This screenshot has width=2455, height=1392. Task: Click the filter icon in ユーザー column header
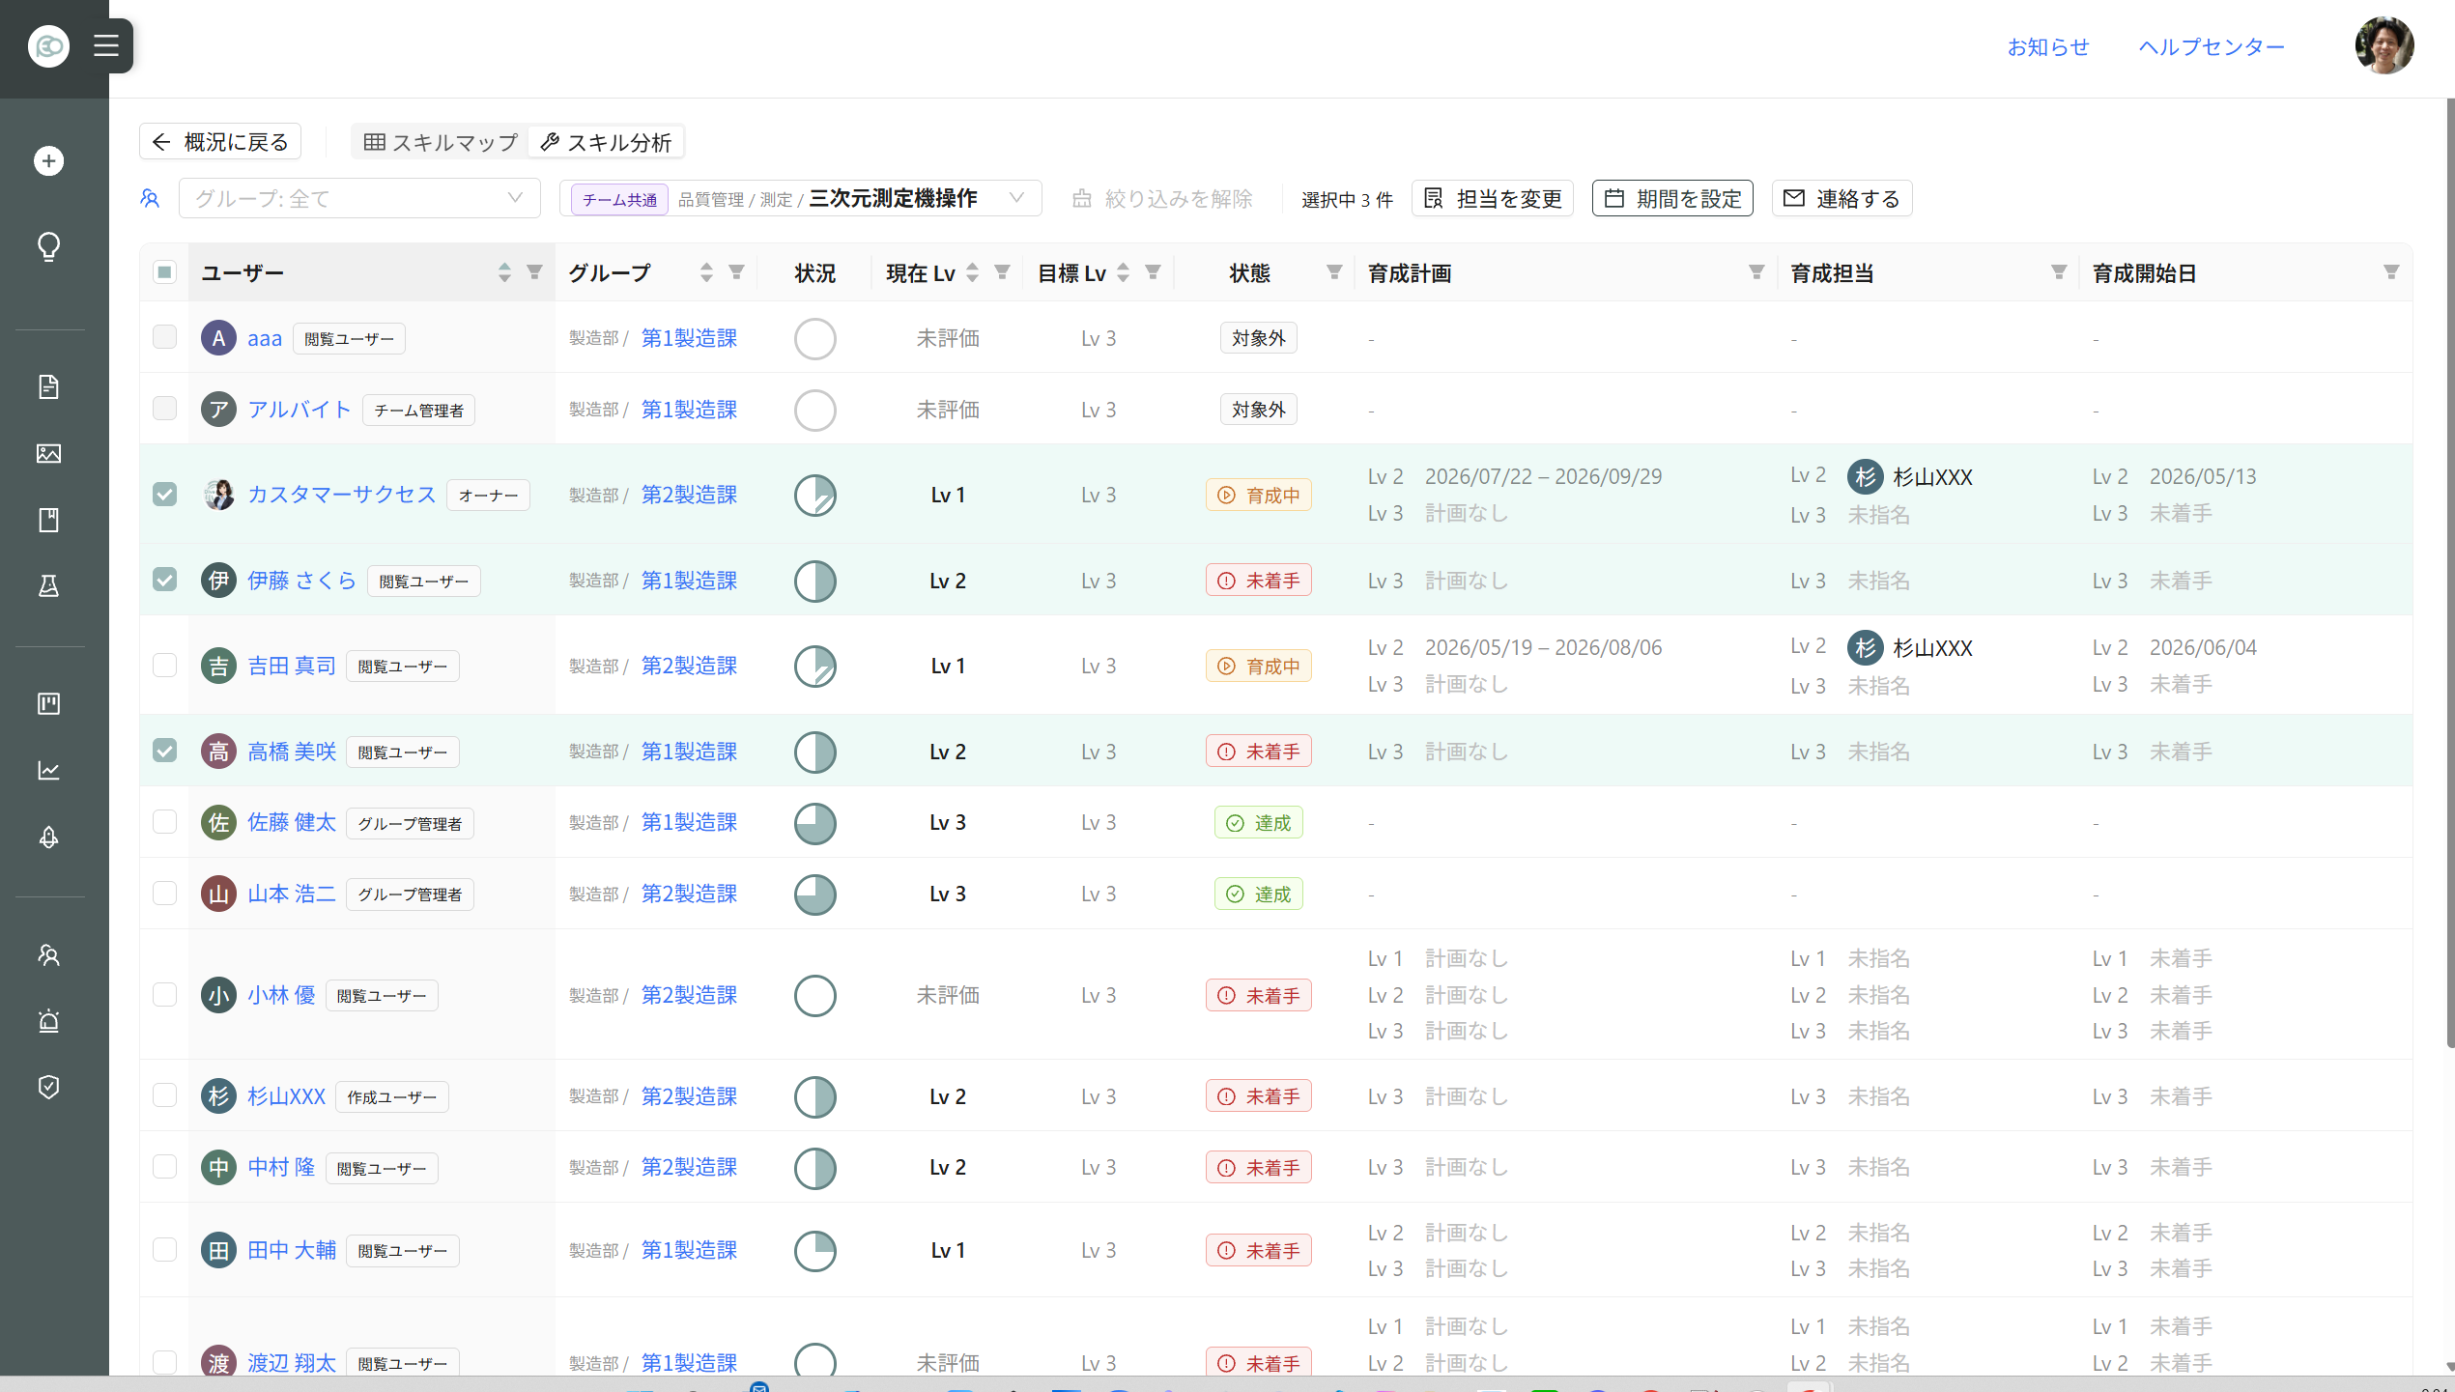534,272
